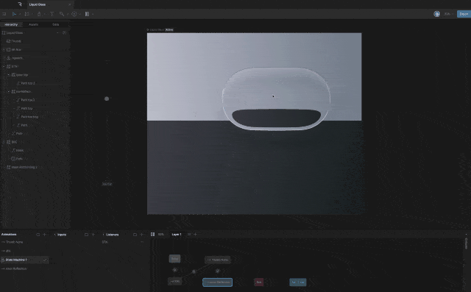This screenshot has width=471, height=292.
Task: Select the Layer 1 tab
Action: pyautogui.click(x=177, y=235)
